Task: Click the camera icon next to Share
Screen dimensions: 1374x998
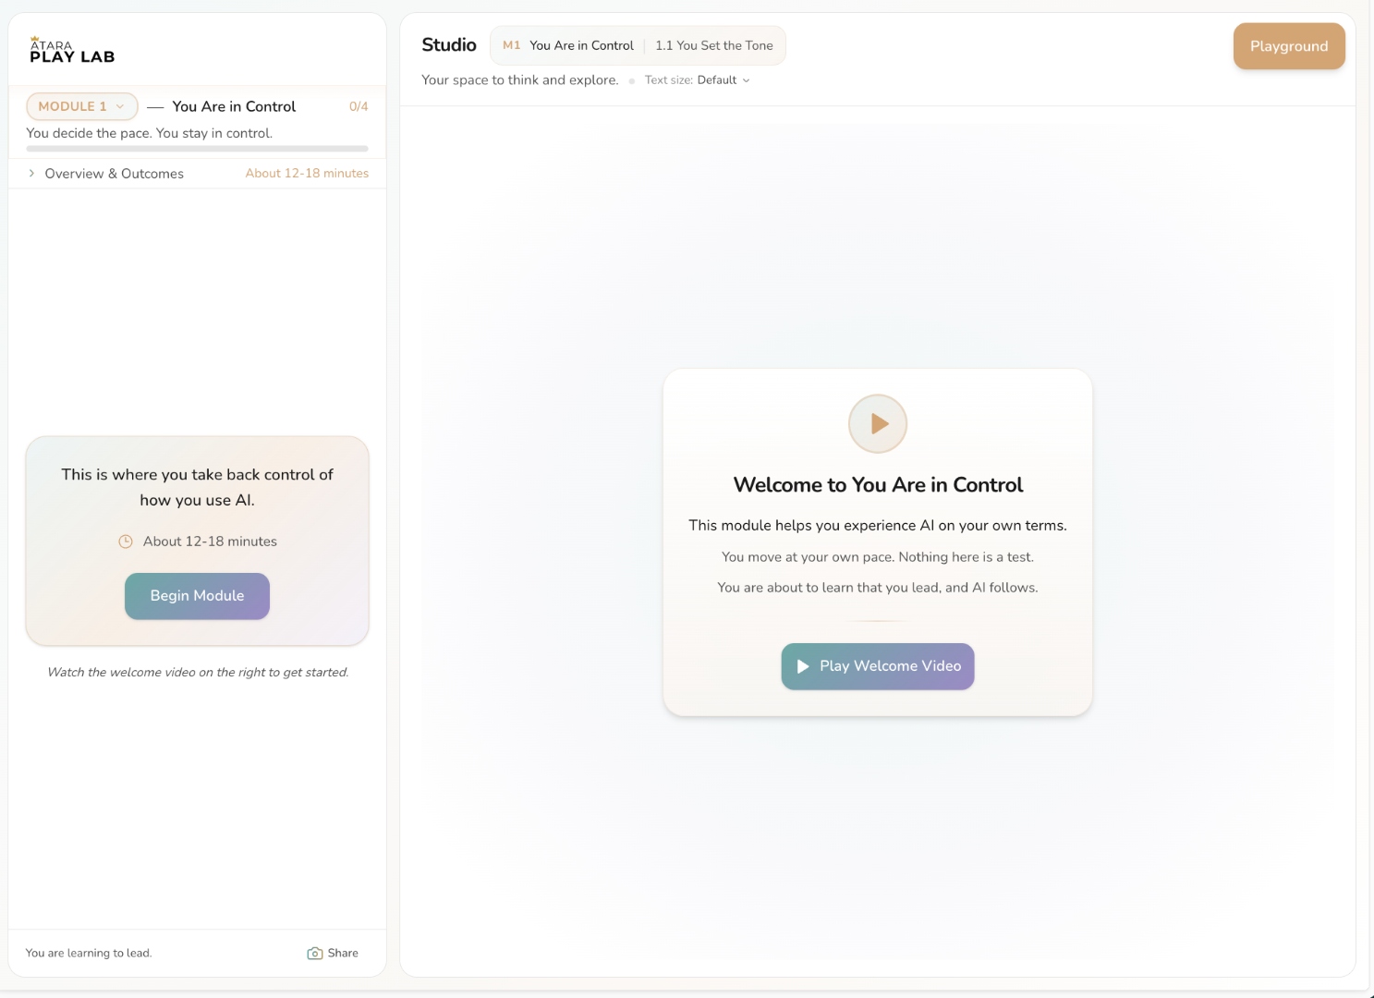Action: tap(315, 953)
